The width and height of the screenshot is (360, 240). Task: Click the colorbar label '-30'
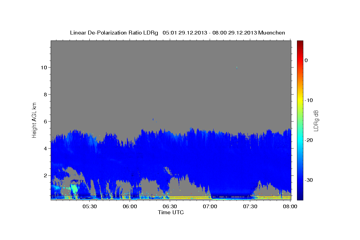[309, 180]
